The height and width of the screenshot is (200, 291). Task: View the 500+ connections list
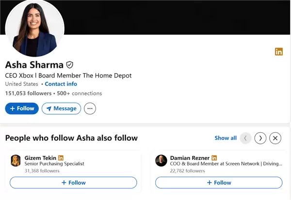pyautogui.click(x=79, y=93)
